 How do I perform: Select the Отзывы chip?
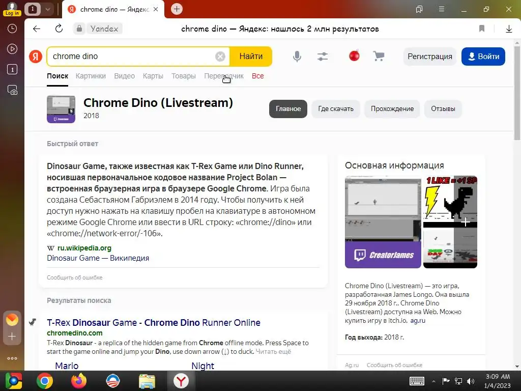[443, 109]
